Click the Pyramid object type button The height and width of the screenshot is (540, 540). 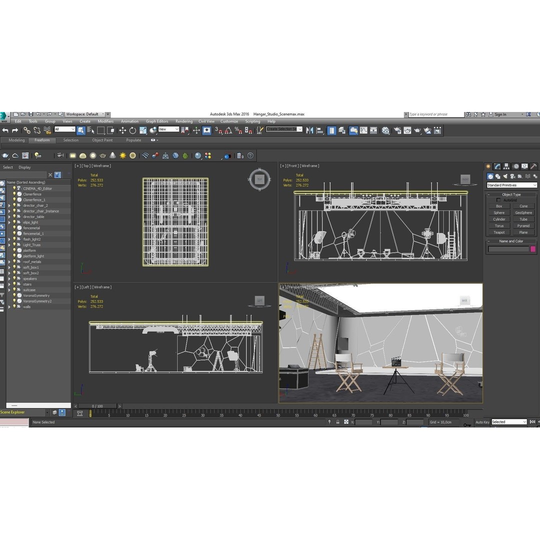[523, 226]
